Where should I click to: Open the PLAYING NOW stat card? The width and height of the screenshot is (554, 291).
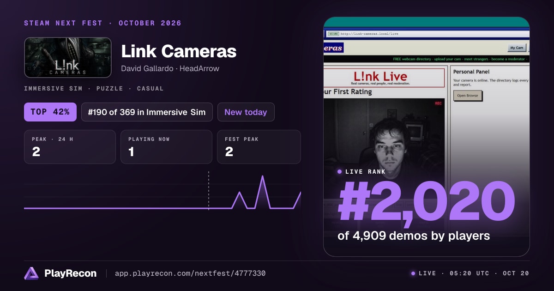pos(166,147)
